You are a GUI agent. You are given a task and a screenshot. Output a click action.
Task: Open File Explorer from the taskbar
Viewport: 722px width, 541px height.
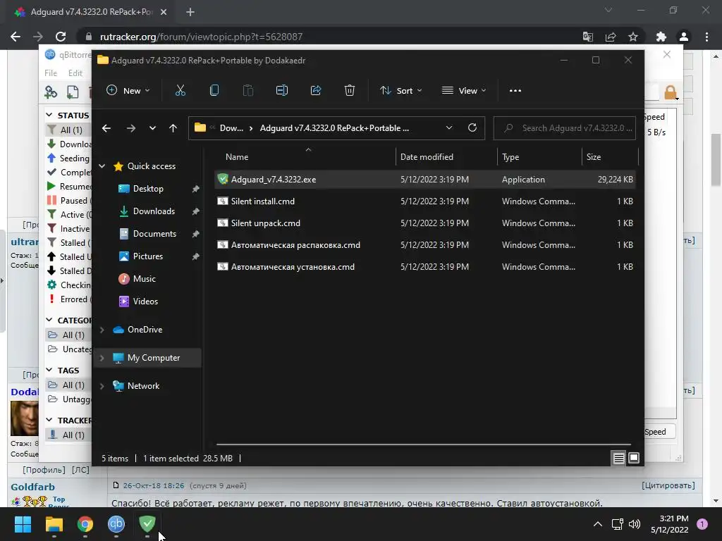54,524
